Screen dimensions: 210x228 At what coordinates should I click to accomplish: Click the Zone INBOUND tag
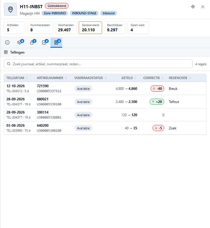[55, 13]
